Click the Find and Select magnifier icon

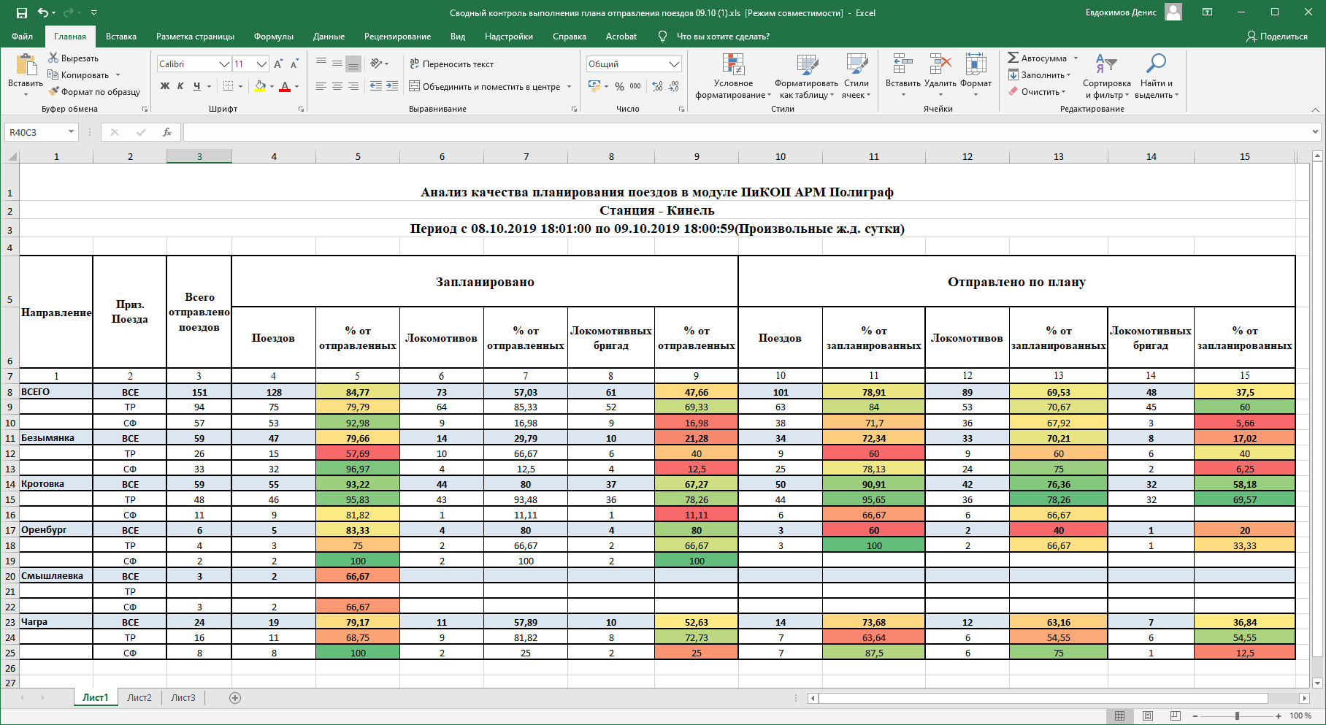pyautogui.click(x=1156, y=65)
